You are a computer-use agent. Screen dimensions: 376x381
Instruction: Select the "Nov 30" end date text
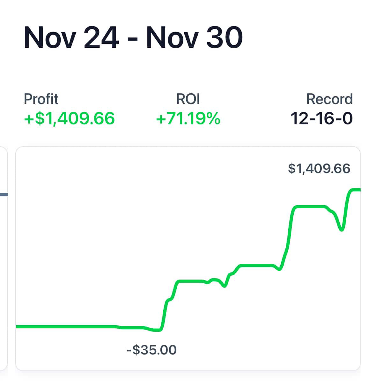(195, 38)
